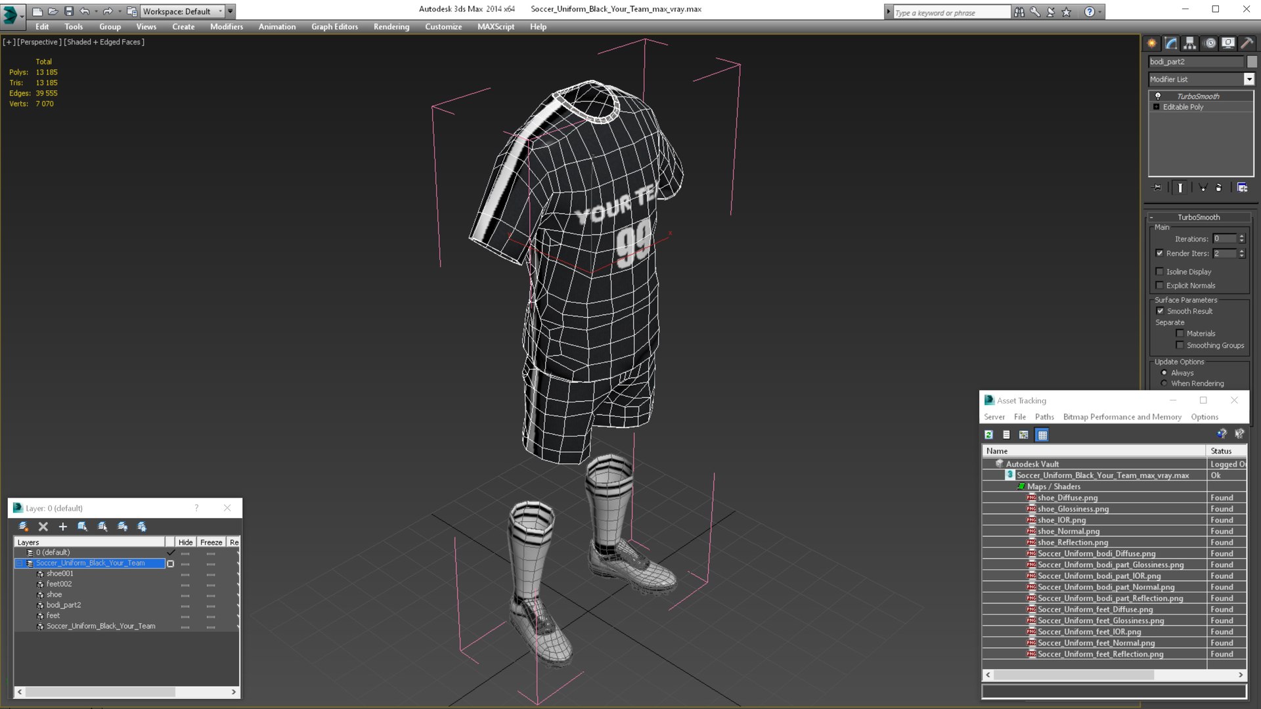Screen dimensions: 1261x709
Task: Switch Asset Tracking to table view
Action: click(1042, 435)
